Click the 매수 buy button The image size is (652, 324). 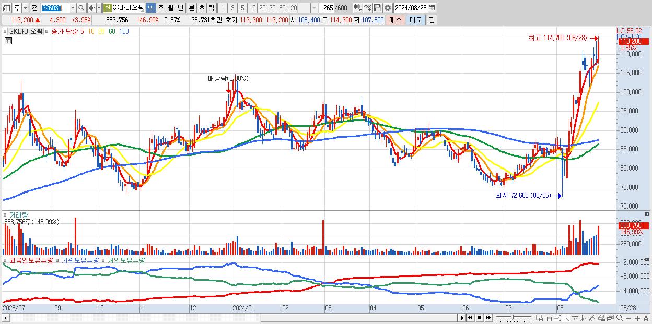pos(395,20)
